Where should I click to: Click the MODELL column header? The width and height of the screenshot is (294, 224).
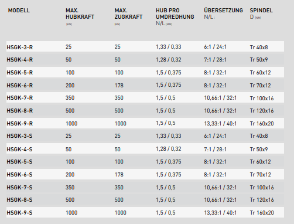[x=19, y=11]
